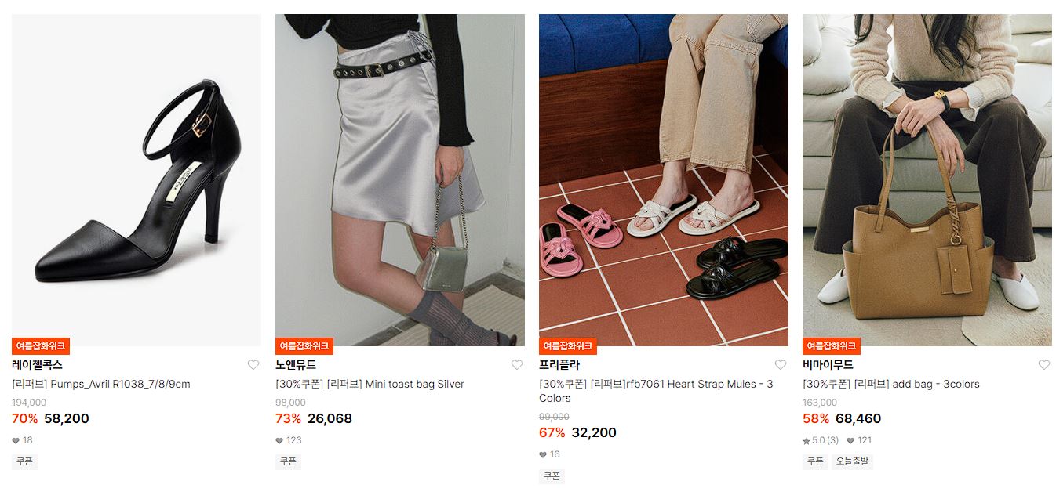Screen dimensions: 1056x488
Task: Go to 노앤뮤트 brand link
Action: (296, 365)
